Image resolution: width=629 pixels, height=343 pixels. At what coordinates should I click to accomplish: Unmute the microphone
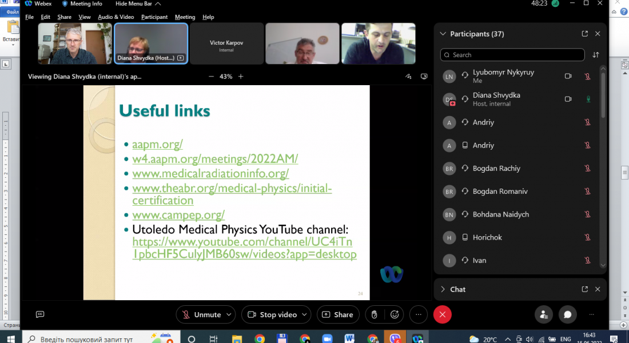tap(200, 314)
